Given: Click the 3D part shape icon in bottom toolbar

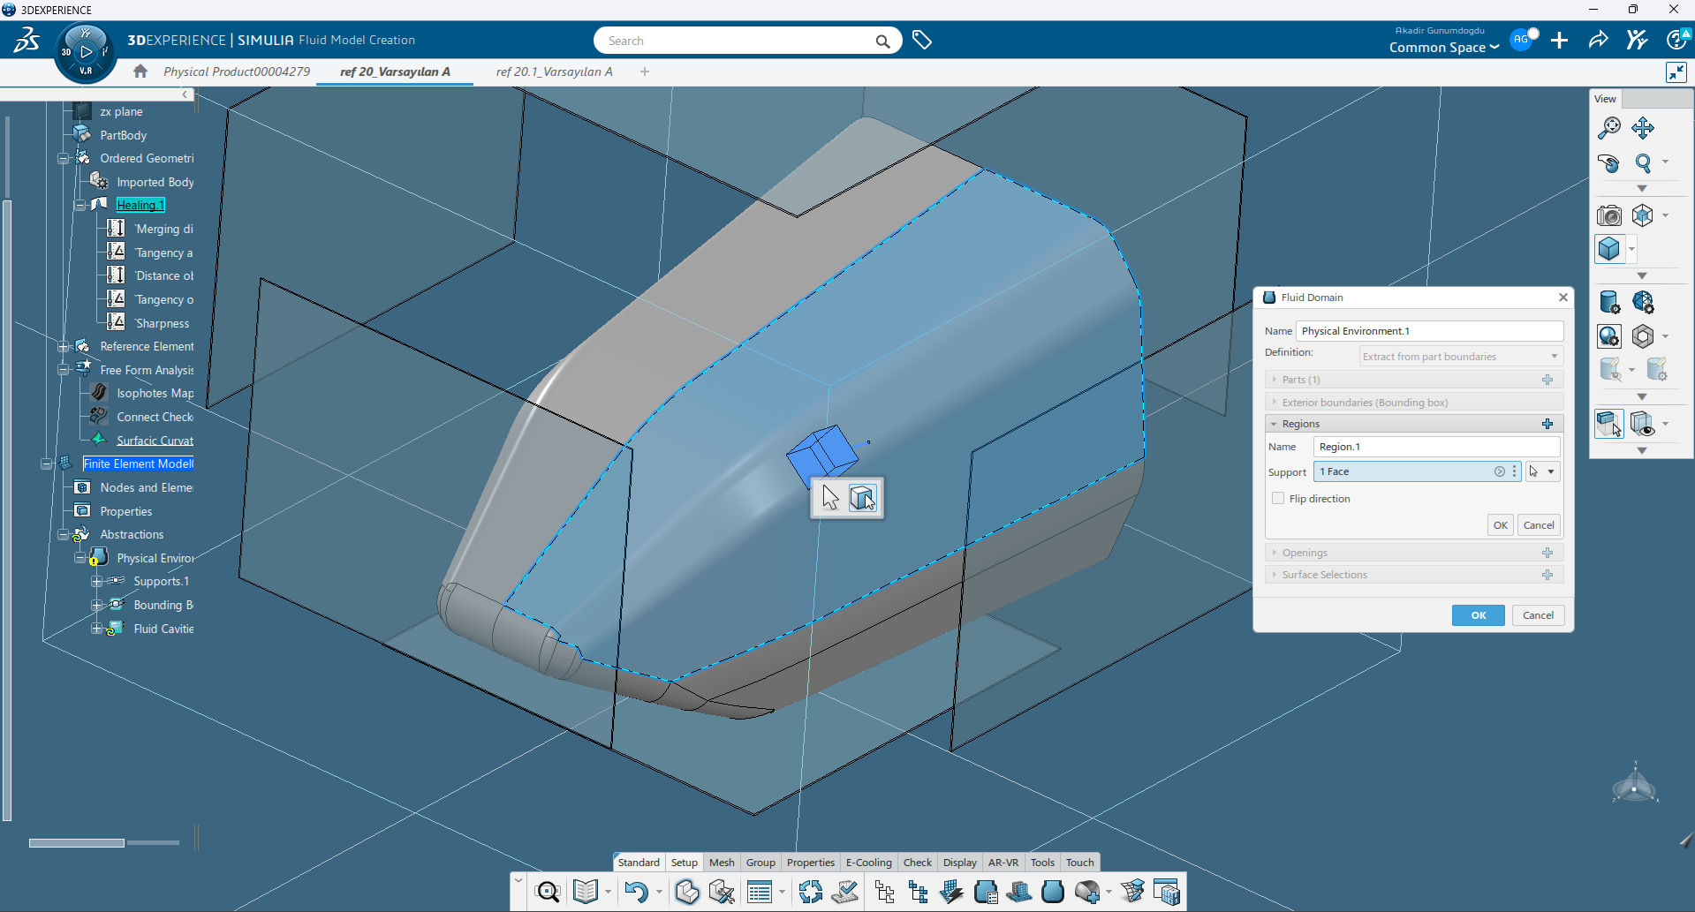Looking at the screenshot, I should pyautogui.click(x=687, y=893).
